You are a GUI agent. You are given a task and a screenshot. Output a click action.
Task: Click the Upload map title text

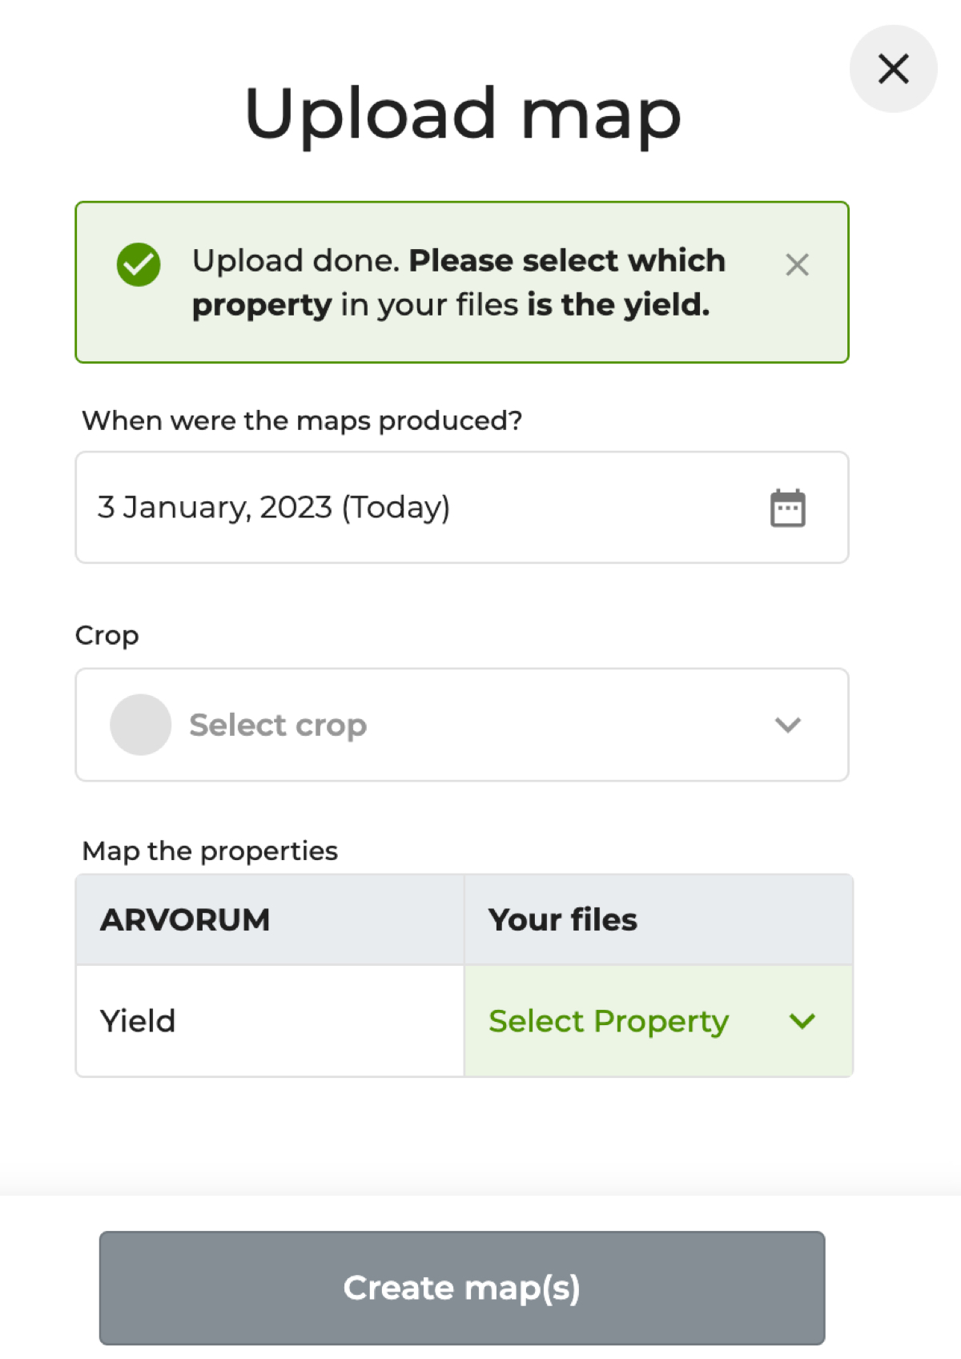click(461, 113)
